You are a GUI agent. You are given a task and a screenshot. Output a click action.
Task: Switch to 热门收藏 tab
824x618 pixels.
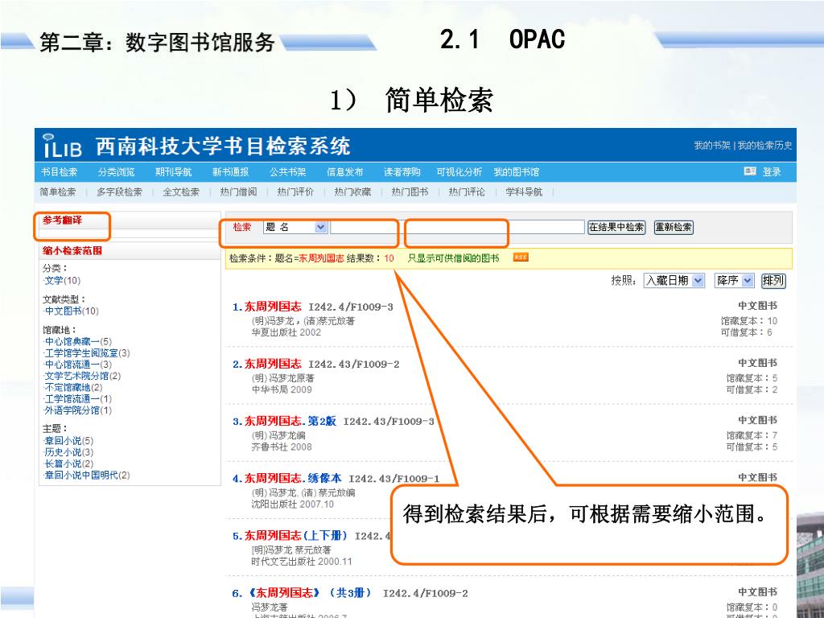352,192
